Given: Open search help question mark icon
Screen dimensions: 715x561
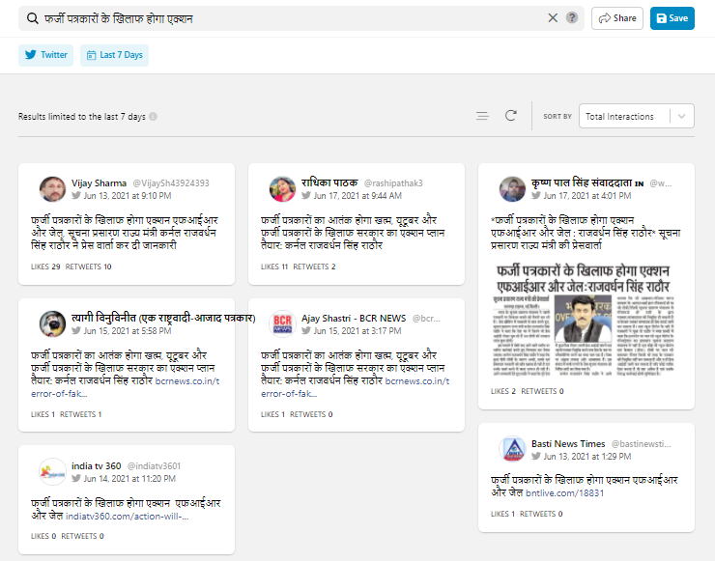Looking at the screenshot, I should (572, 17).
